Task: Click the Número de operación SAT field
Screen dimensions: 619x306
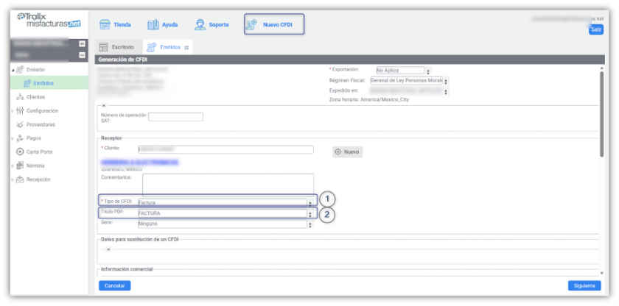Action: click(x=175, y=116)
